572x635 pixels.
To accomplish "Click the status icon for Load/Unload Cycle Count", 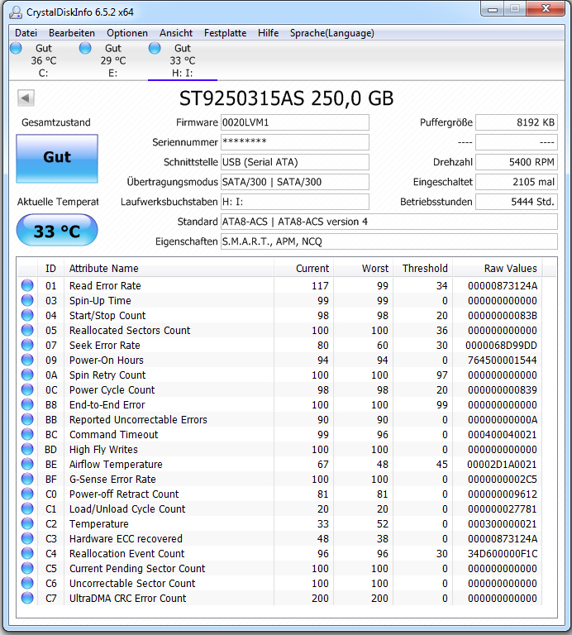I will [x=27, y=508].
